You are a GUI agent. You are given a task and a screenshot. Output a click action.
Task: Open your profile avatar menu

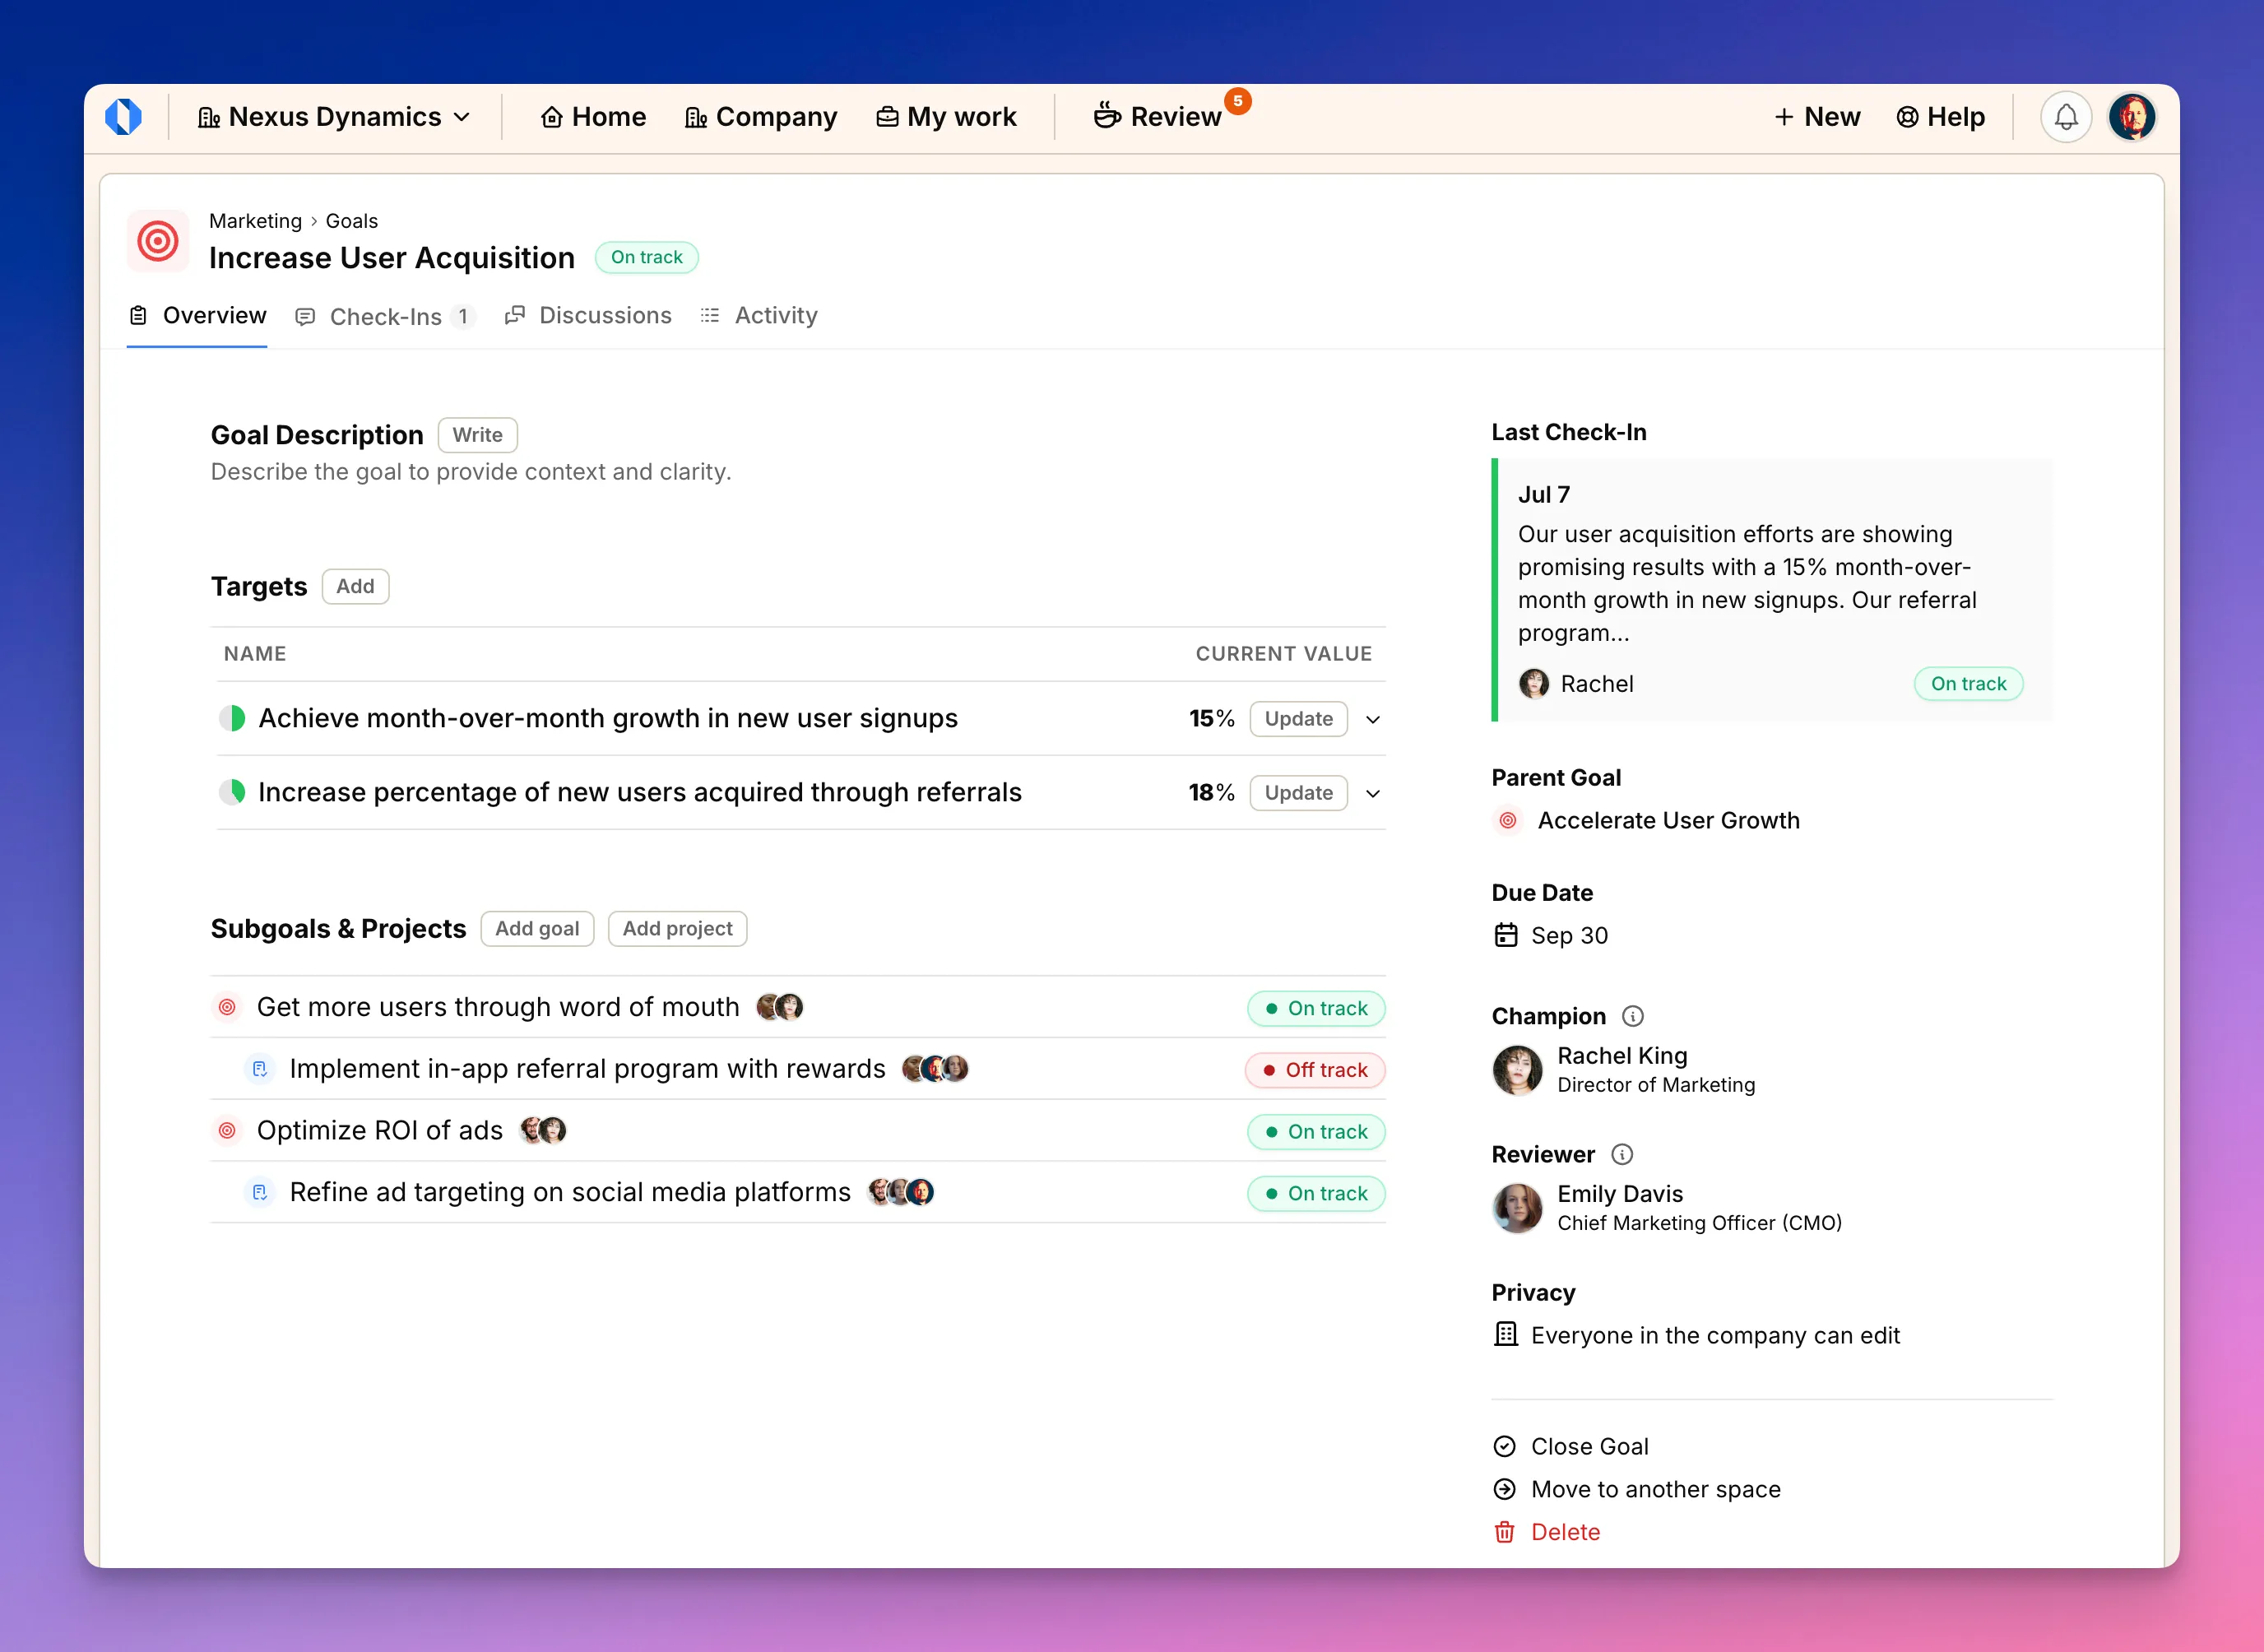[2133, 116]
